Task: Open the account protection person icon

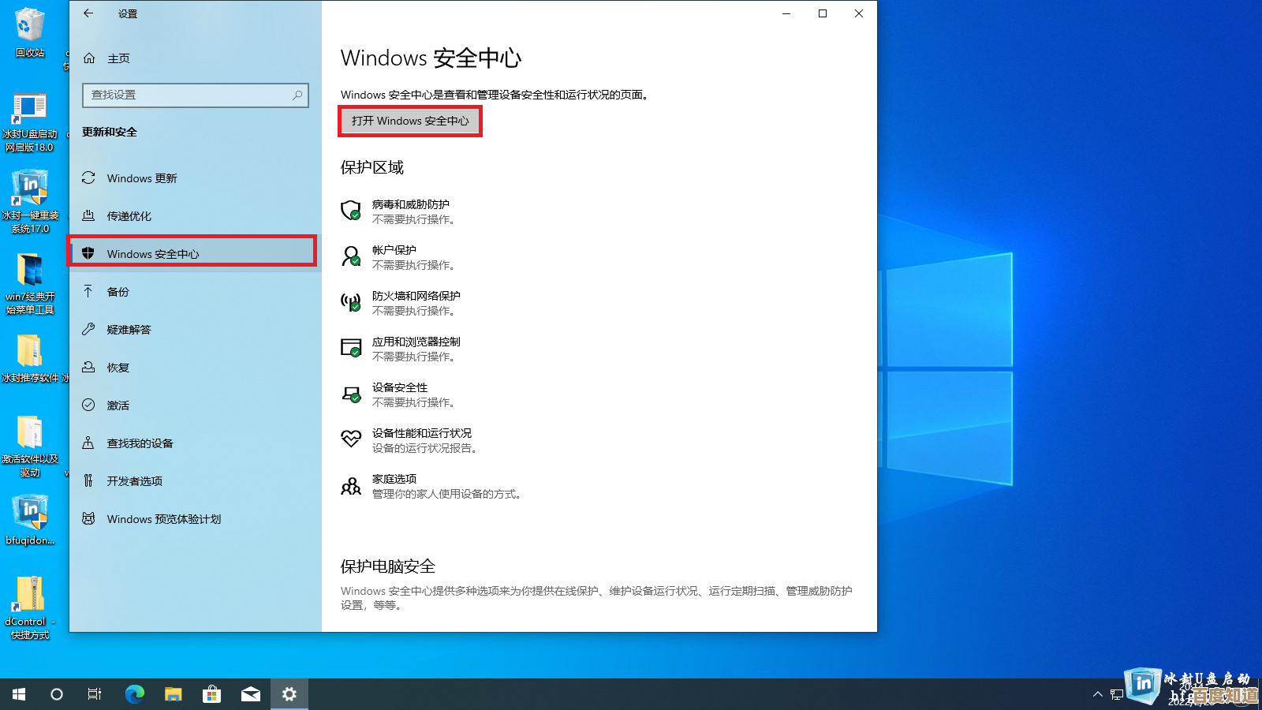Action: [x=351, y=256]
